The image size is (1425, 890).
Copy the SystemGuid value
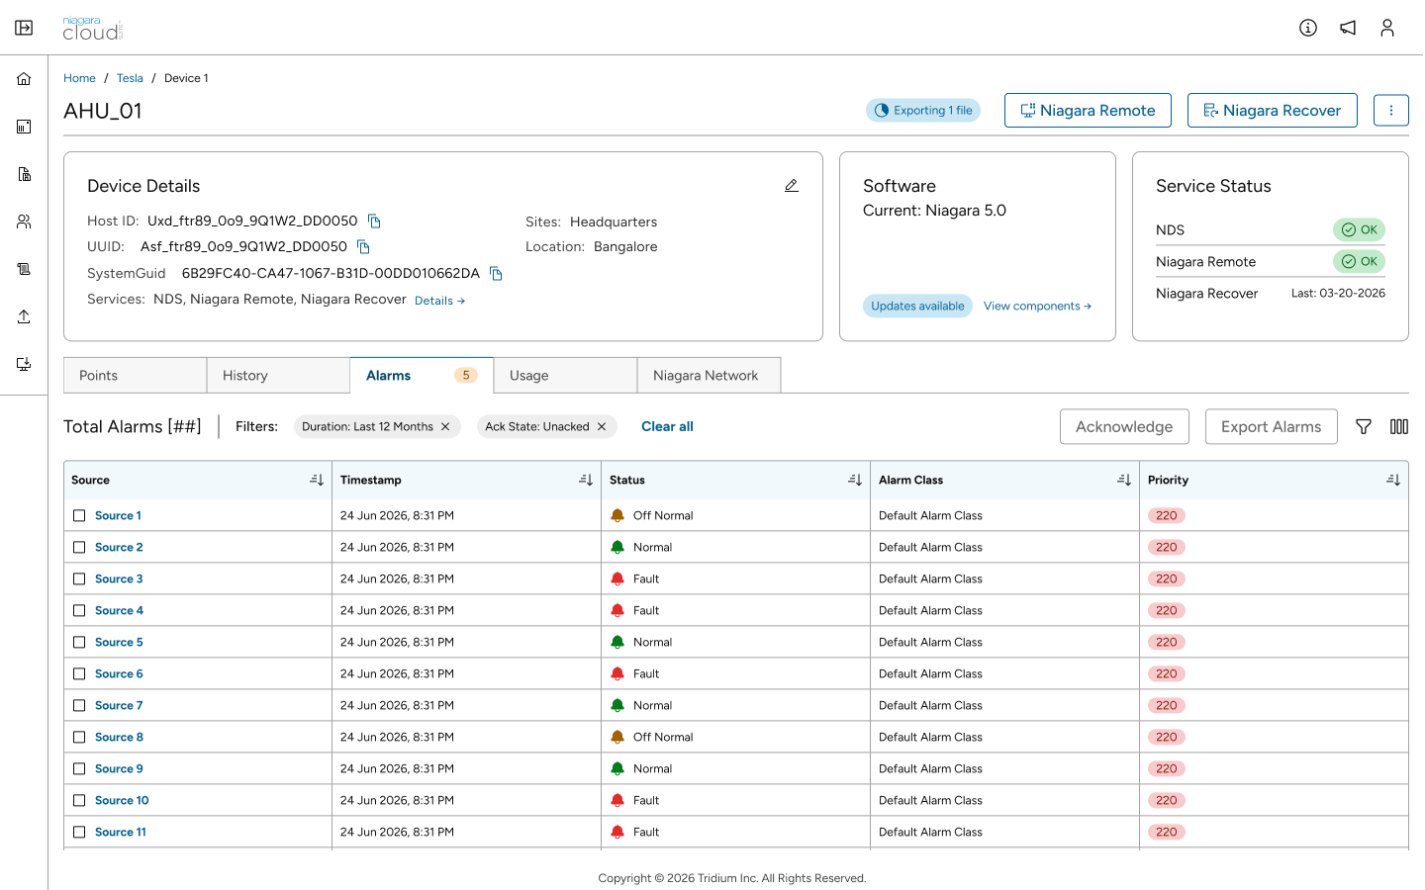497,274
